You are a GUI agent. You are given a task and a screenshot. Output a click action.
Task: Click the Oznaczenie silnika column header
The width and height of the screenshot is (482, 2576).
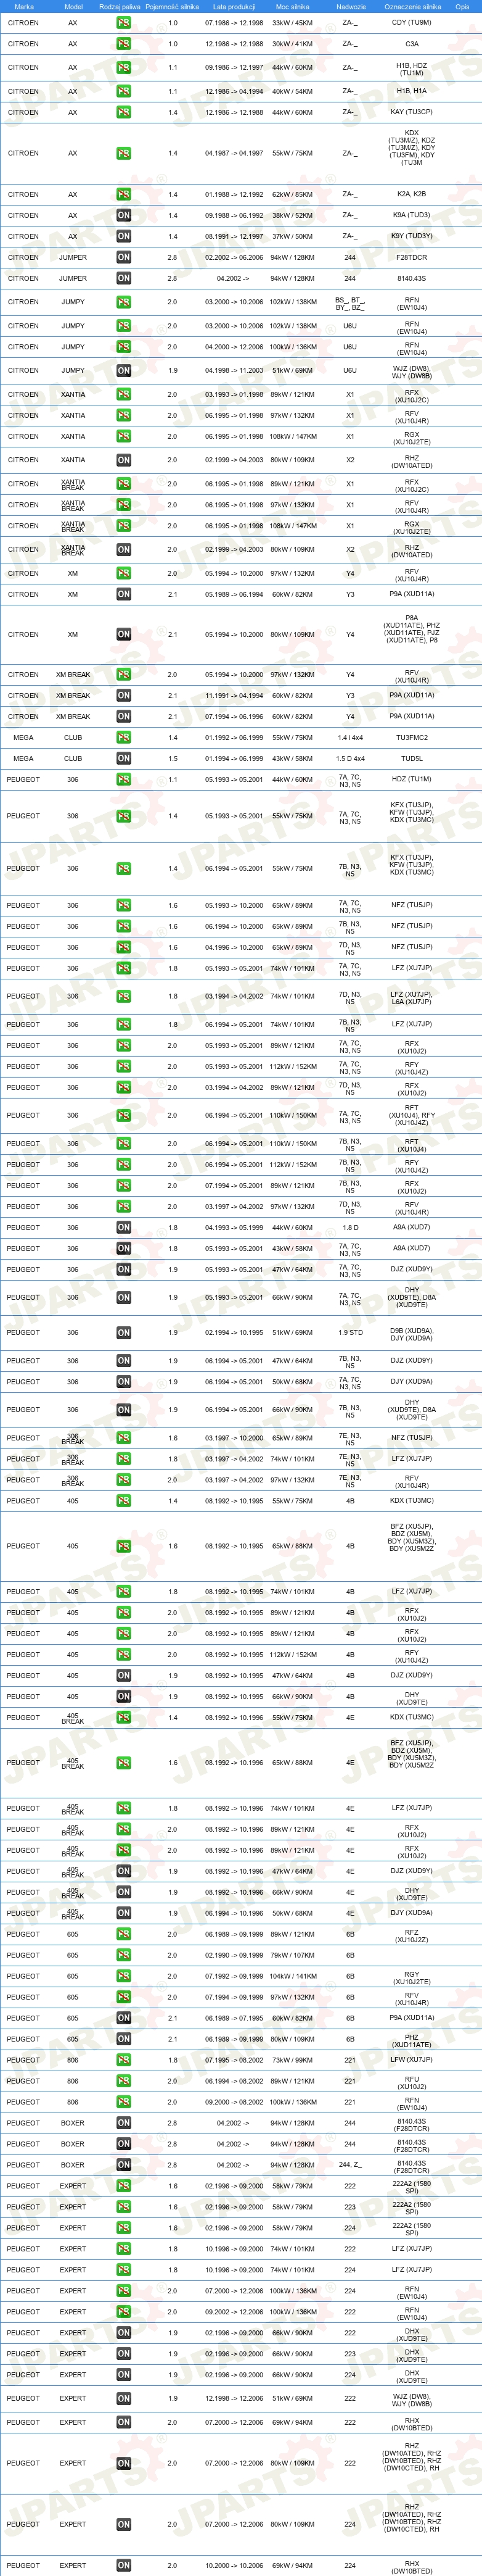coord(412,6)
